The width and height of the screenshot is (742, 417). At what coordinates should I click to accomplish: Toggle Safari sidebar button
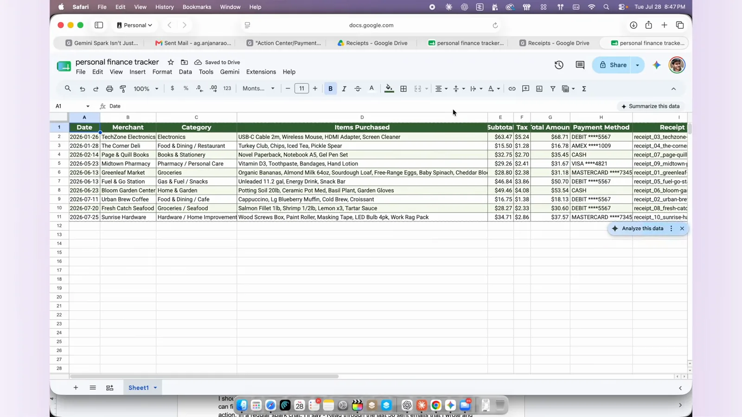[99, 25]
